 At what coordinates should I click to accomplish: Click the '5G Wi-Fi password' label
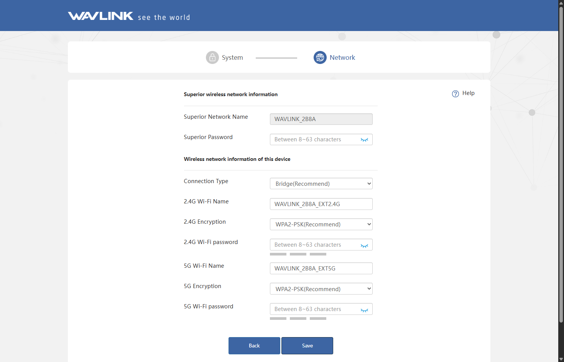209,306
